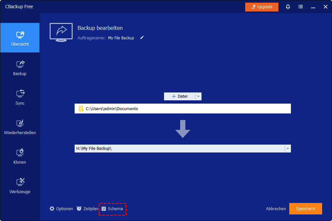This screenshot has width=332, height=221.
Task: Click the pencil icon to rename task
Action: [142, 38]
